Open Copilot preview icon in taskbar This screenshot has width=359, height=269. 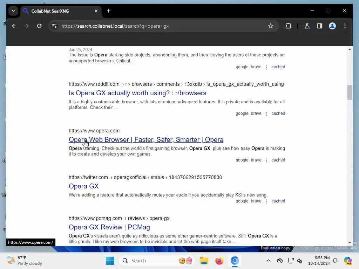[348, 261]
